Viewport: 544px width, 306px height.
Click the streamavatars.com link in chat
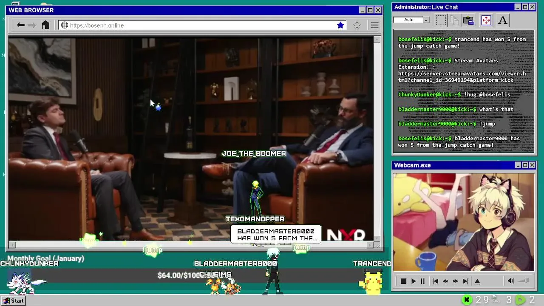[462, 77]
